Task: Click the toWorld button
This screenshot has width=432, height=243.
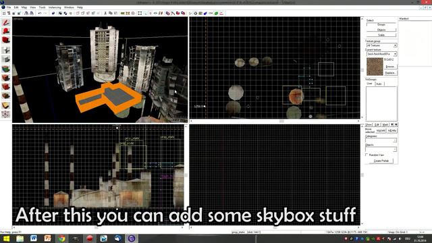Action: [x=381, y=130]
